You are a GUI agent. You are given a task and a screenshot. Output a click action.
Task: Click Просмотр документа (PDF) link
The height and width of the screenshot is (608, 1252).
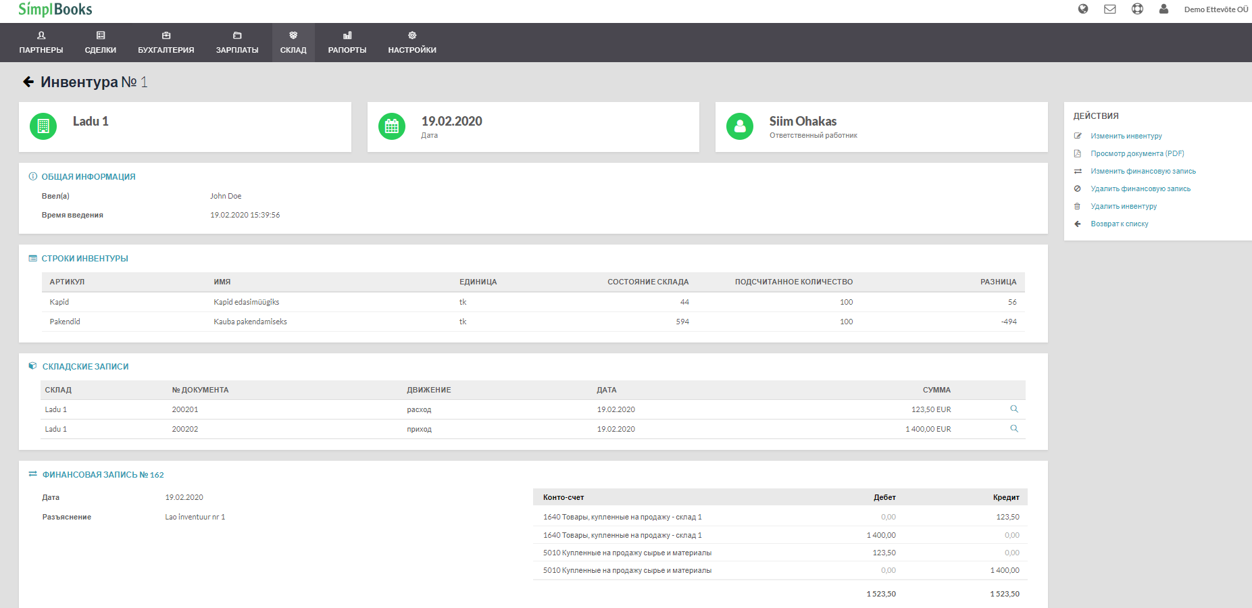(x=1137, y=153)
